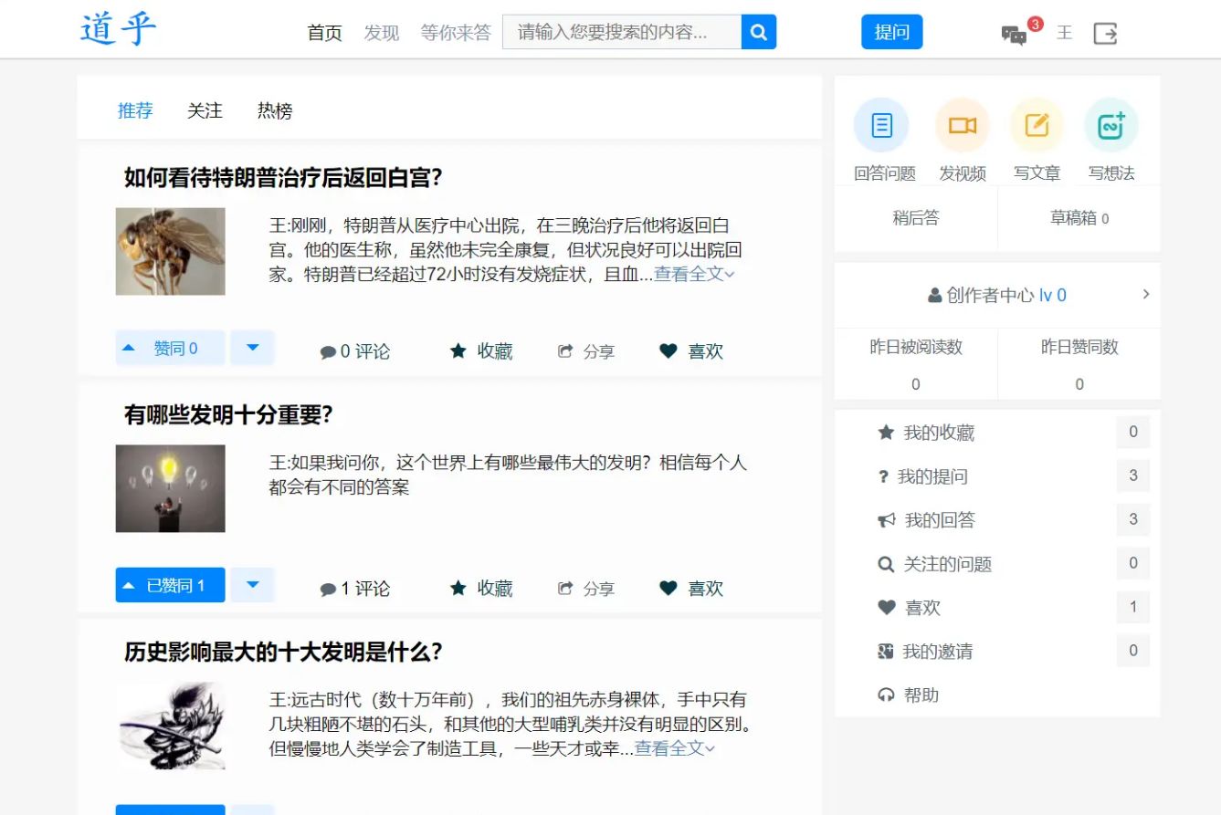Click the blue search magnifier icon
This screenshot has height=815, width=1221.
pos(758,31)
